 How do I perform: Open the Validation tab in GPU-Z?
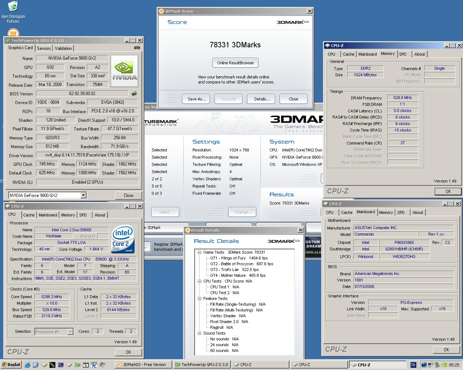point(63,48)
